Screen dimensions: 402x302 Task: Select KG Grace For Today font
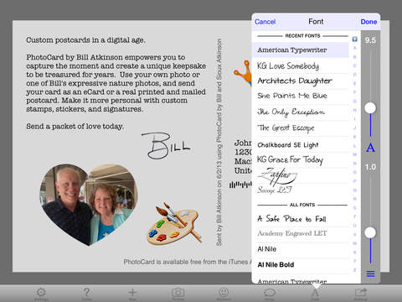[x=301, y=160]
